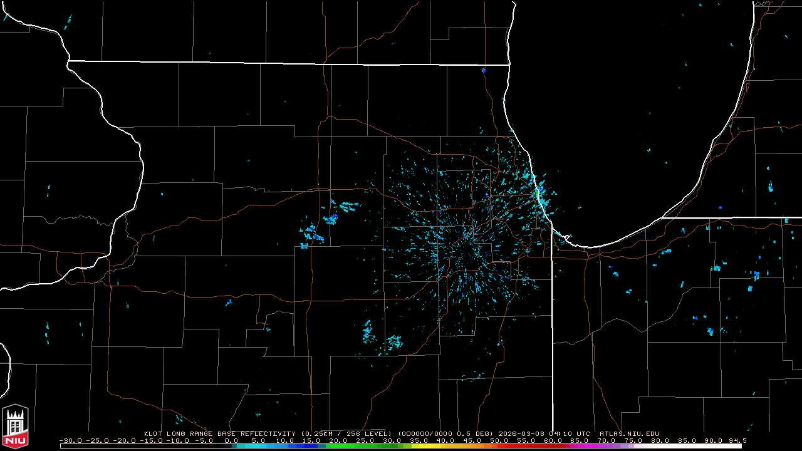Click the '70.0' scale label
Image resolution: width=802 pixels, height=451 pixels.
[x=605, y=440]
